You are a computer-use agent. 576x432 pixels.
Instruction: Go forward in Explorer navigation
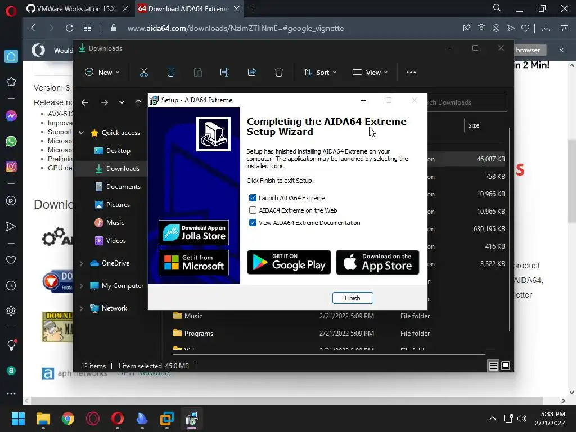104,102
